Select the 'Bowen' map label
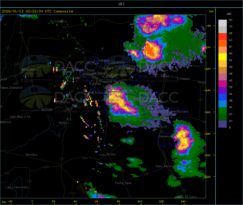 pos(180,120)
